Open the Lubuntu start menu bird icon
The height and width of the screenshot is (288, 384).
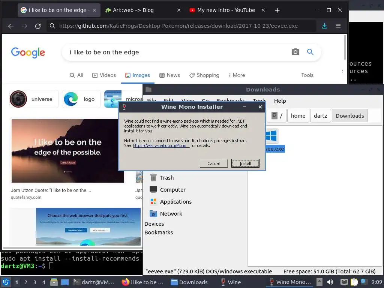6,282
